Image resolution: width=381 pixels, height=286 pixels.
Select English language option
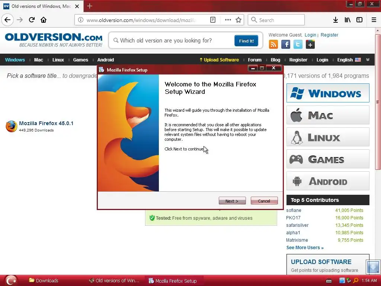click(349, 60)
